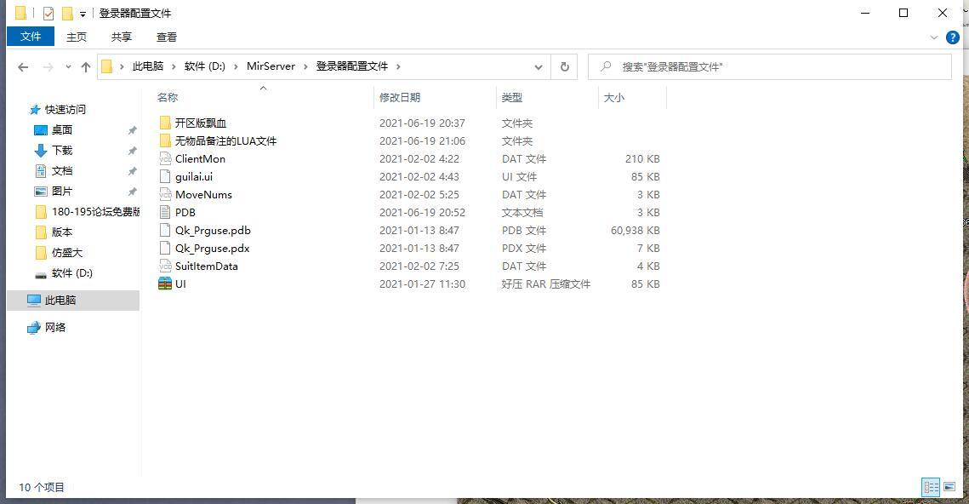969x504 pixels.
Task: Click the up-one-level arrow in the navigation bar
Action: tap(85, 66)
